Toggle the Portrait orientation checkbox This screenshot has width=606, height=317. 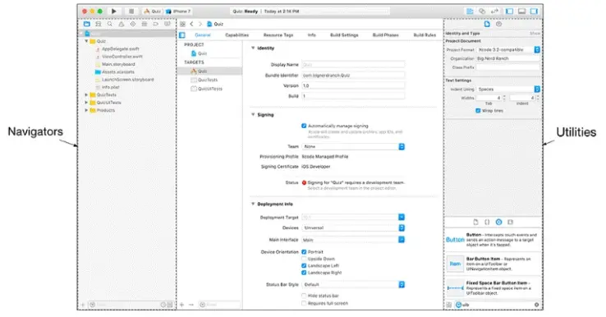(304, 251)
